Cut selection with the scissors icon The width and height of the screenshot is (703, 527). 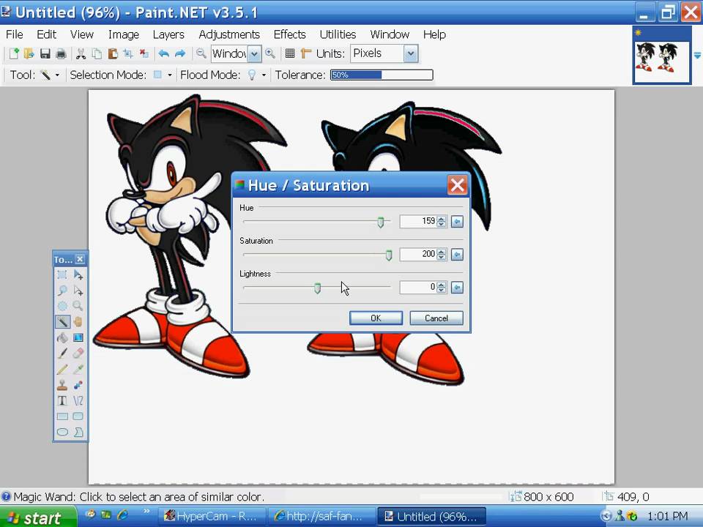(81, 53)
